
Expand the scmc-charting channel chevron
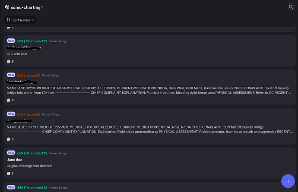43,7
